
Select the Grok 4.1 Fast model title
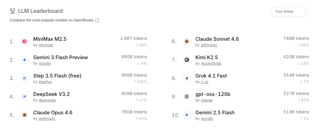click(x=211, y=76)
